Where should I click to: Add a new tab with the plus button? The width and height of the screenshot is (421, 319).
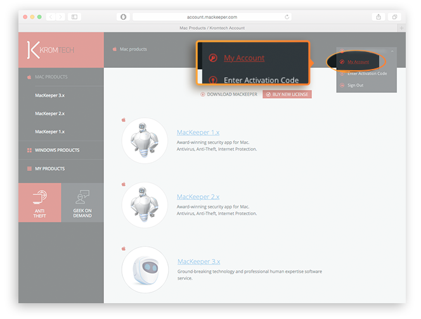point(401,28)
